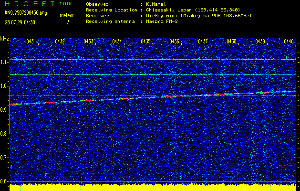The image size is (300, 191).
Task: Click the date stamp 25.07.29 04:30
Action: coord(20,22)
